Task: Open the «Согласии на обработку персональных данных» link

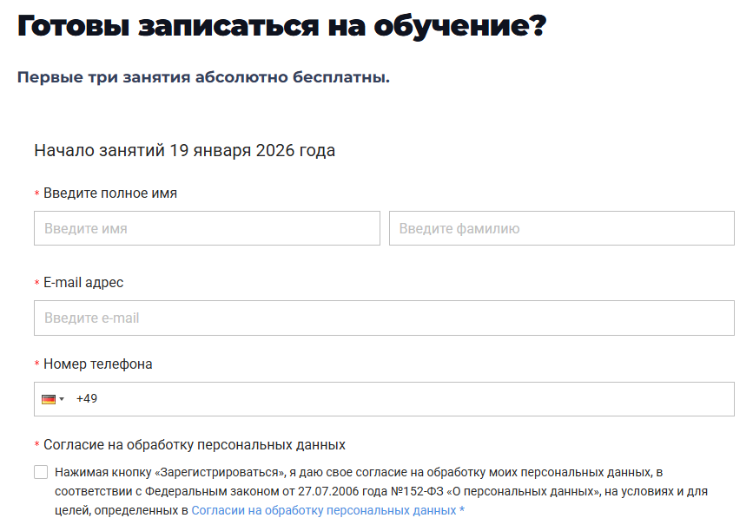Action: [x=323, y=511]
